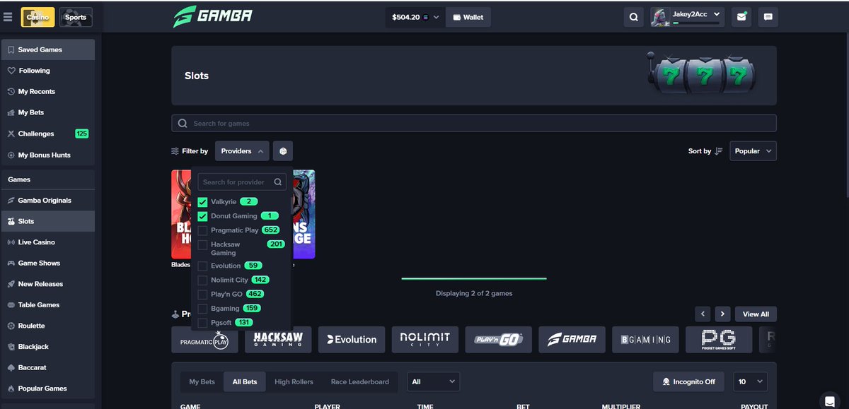The height and width of the screenshot is (409, 849).
Task: Click the search magnifier icon in header
Action: click(634, 17)
